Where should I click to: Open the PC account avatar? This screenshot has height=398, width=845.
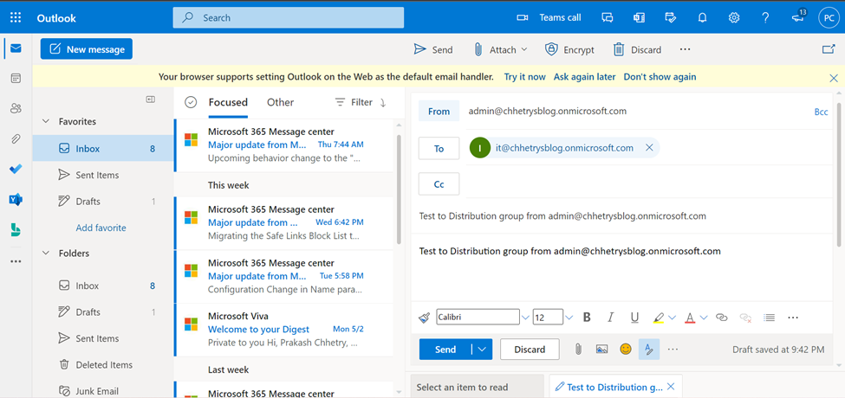point(829,18)
